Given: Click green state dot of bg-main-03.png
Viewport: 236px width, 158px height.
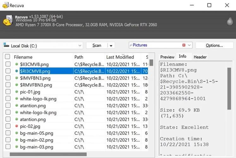Looking at the screenshot, I should (x=17, y=147).
